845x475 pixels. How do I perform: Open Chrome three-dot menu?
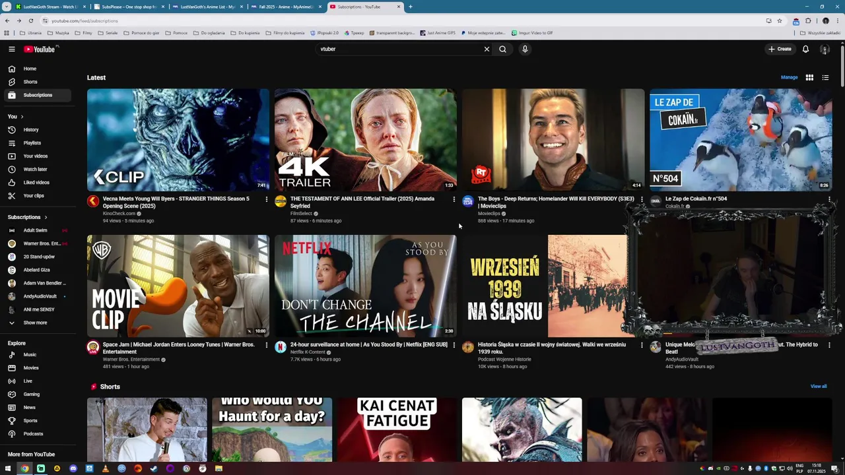[837, 20]
